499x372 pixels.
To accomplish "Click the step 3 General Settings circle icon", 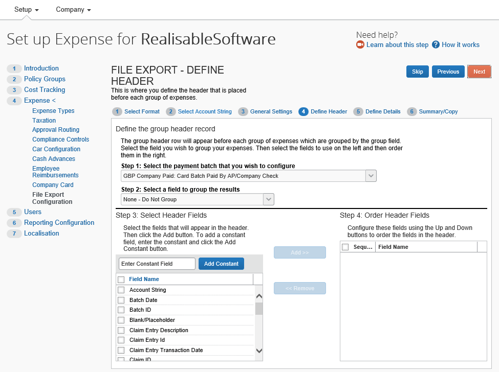I will [243, 111].
